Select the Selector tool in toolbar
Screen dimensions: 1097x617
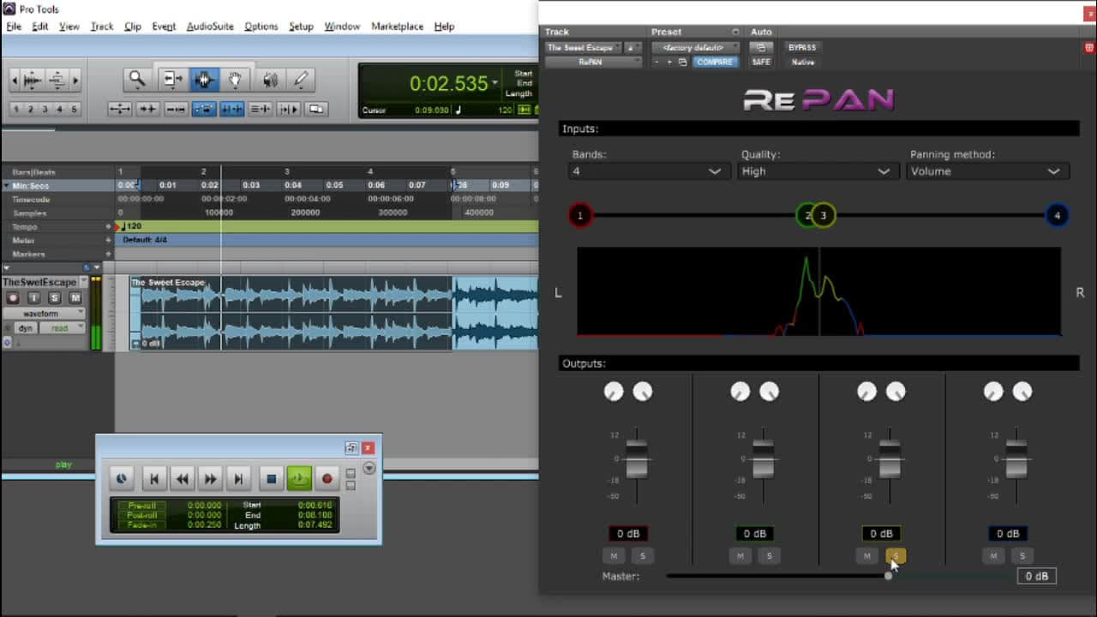[204, 80]
